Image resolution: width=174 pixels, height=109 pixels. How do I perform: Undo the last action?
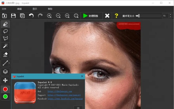(x=31, y=16)
